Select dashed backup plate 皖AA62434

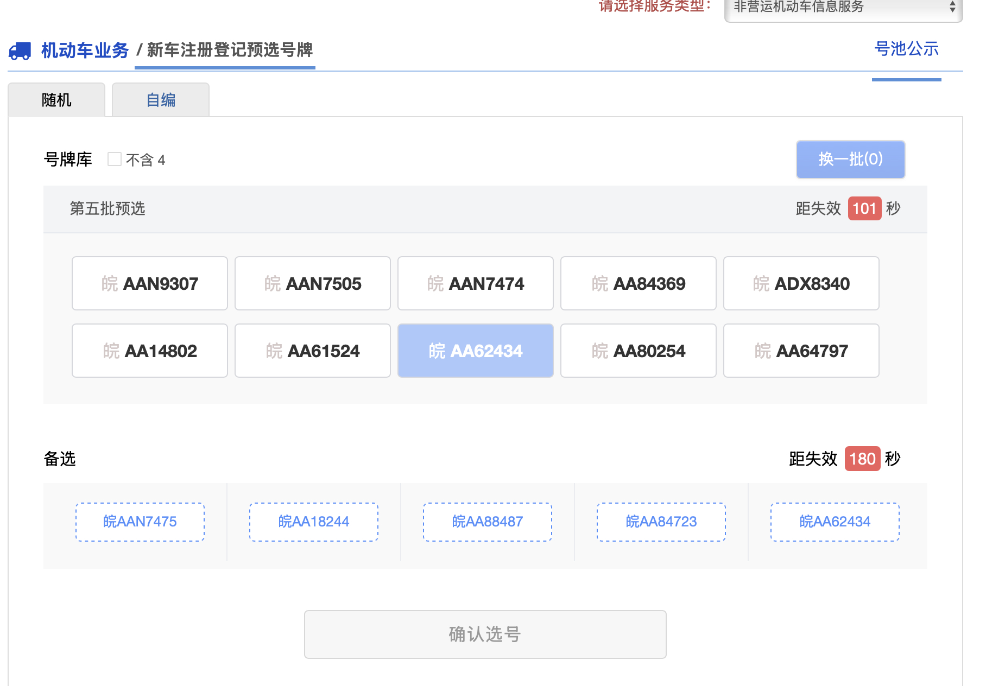(835, 522)
